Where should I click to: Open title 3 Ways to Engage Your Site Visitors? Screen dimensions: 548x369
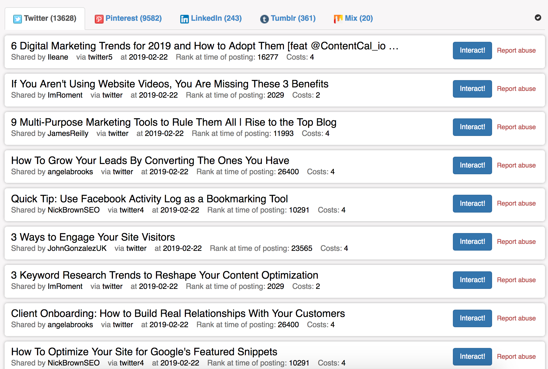click(x=93, y=237)
